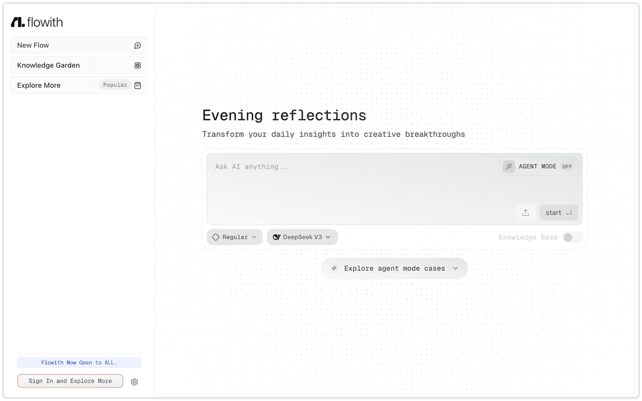Click Sign In and Explore More
The image size is (642, 401).
[70, 381]
